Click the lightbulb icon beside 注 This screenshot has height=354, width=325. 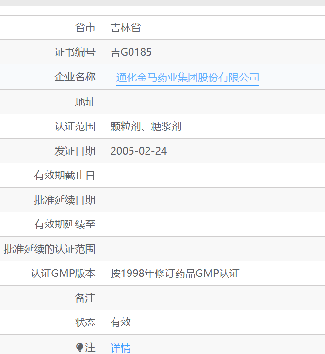coord(80,347)
